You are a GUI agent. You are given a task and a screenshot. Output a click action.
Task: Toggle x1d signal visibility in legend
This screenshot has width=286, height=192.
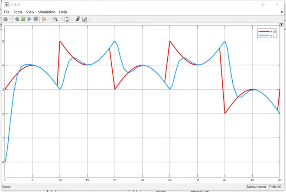click(x=273, y=32)
